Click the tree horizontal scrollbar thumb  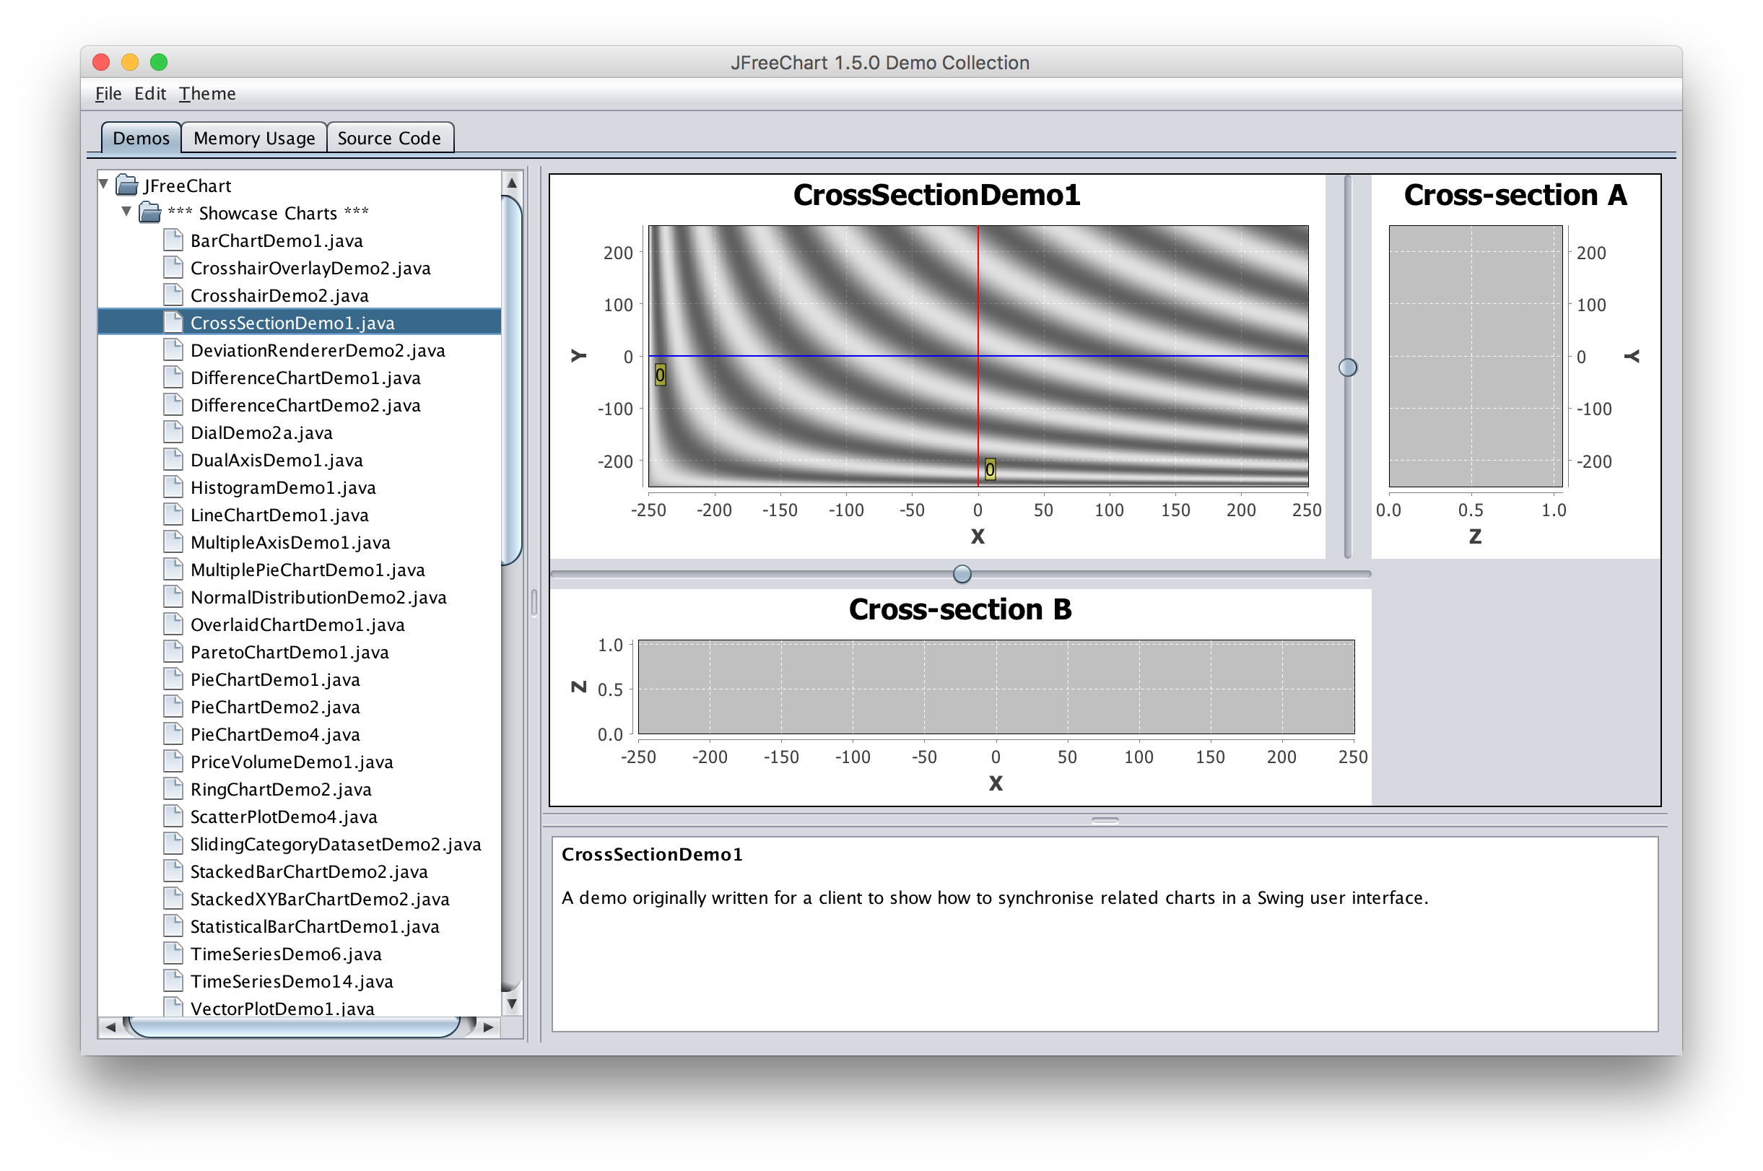point(295,1027)
